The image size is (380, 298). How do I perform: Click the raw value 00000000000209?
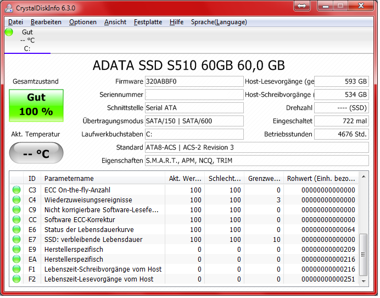328,250
